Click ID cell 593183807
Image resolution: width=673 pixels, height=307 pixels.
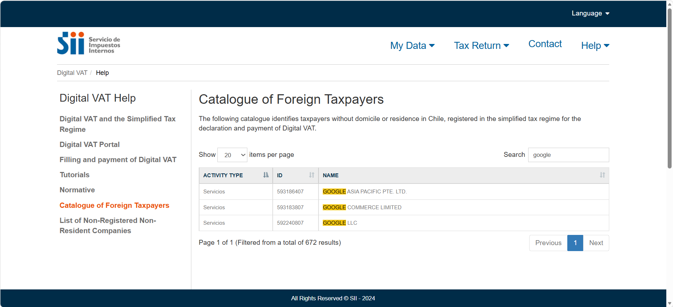pos(296,207)
